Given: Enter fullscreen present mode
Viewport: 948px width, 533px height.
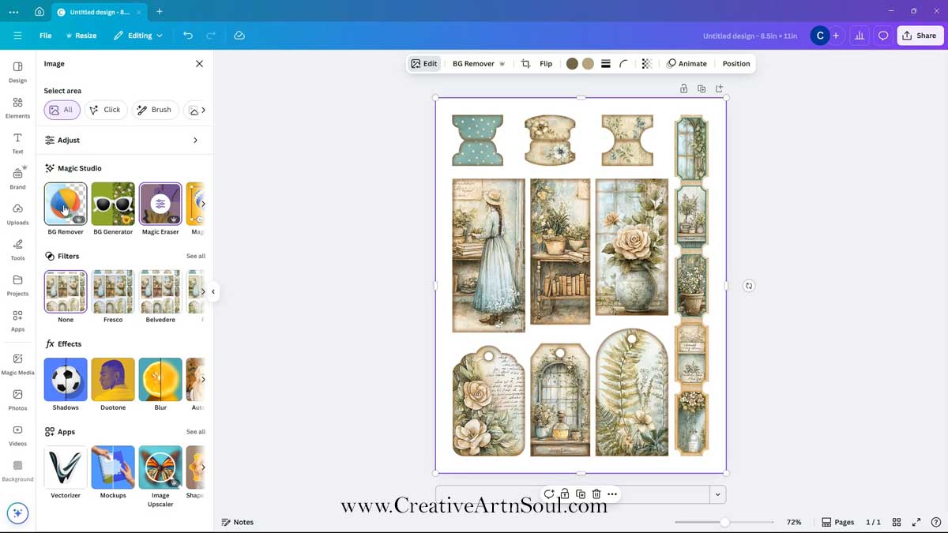Looking at the screenshot, I should pos(916,522).
